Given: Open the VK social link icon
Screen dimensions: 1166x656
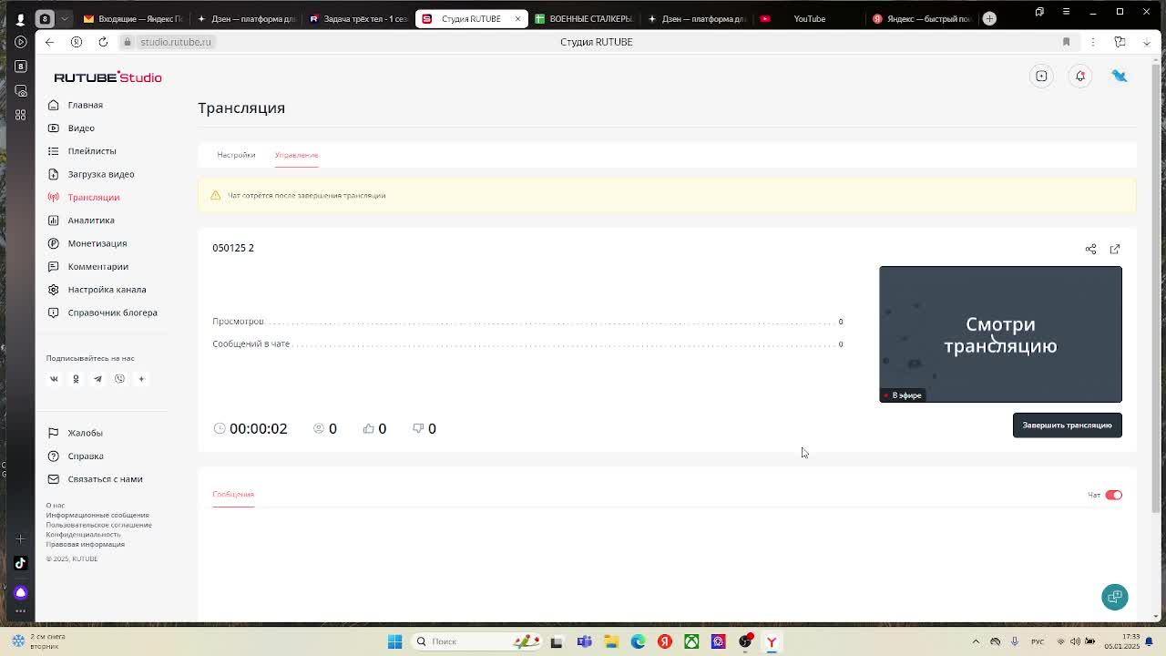Looking at the screenshot, I should click(x=54, y=379).
